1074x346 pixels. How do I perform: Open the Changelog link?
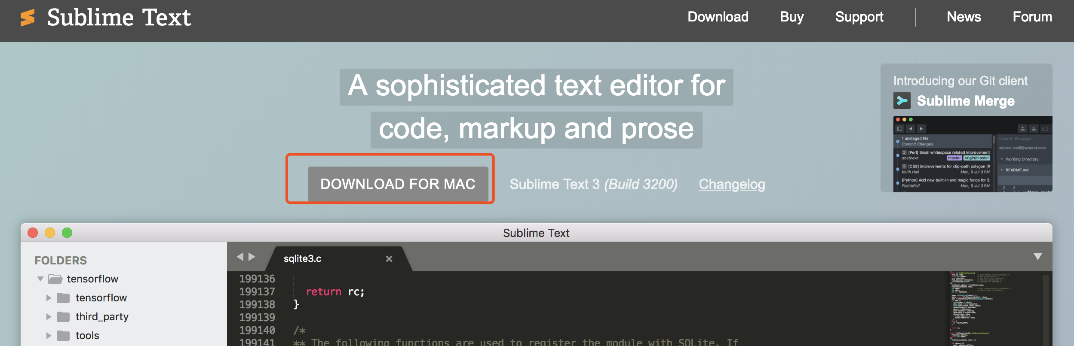pyautogui.click(x=732, y=184)
